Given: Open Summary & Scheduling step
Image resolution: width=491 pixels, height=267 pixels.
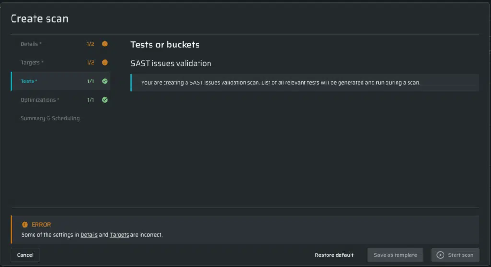Looking at the screenshot, I should (x=60, y=118).
